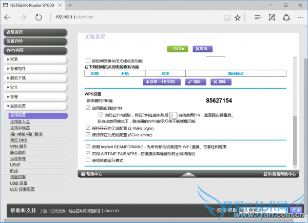Expand the 脱机下载 sidebar section
This screenshot has width=308, height=223.
[35, 78]
